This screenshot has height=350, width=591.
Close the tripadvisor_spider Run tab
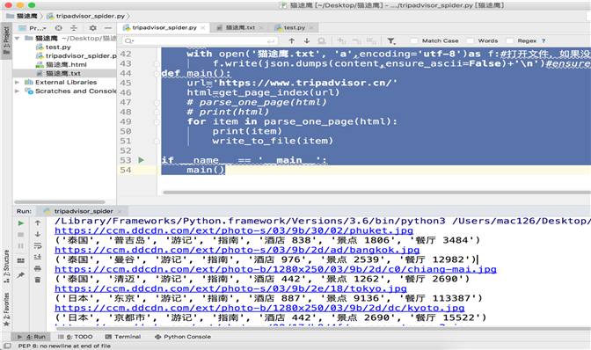[120, 211]
